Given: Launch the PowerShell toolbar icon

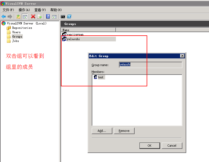Looking at the screenshot, I should pos(69,16).
